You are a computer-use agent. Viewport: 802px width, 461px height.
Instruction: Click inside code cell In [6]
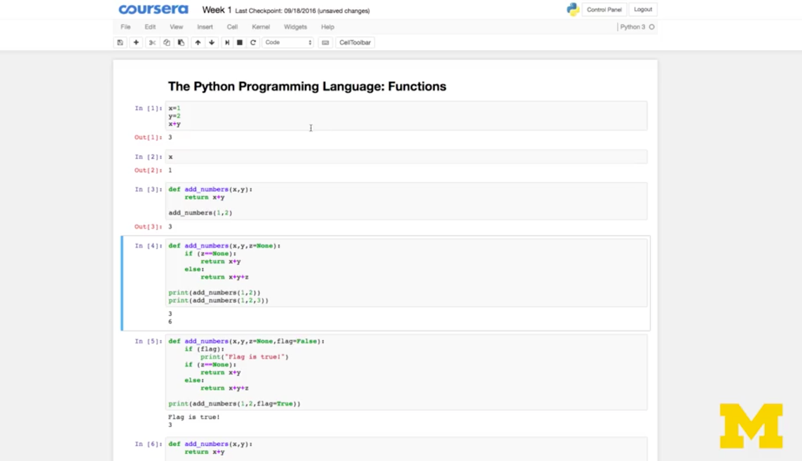[406, 448]
